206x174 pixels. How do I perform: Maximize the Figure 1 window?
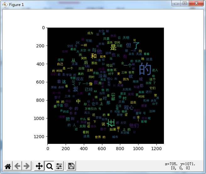(x=185, y=3)
